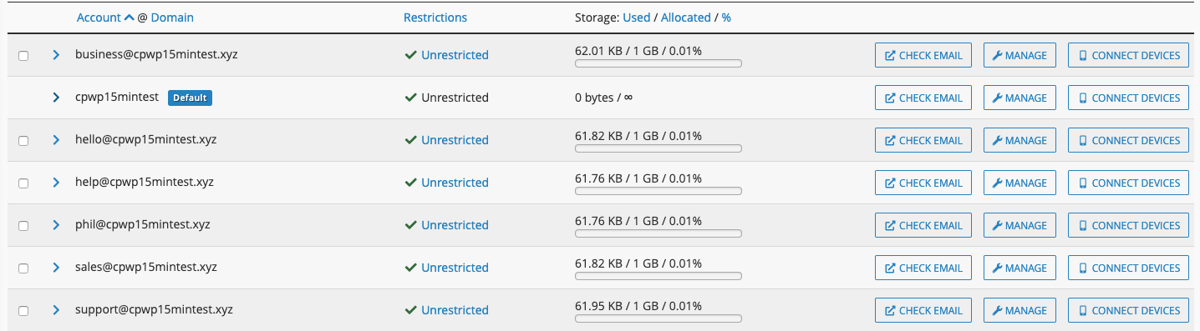Screen dimensions: 1200x331
Task: Click the Account column sort caret
Action: pos(129,18)
